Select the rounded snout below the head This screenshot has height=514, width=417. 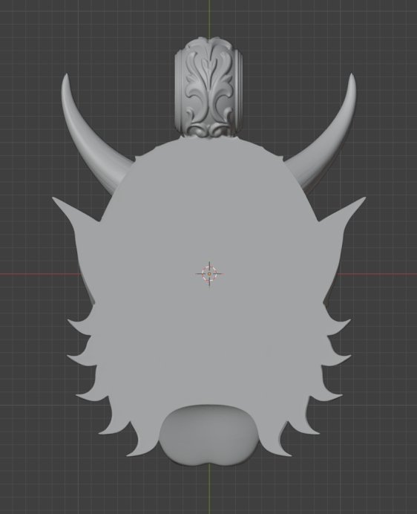209,435
